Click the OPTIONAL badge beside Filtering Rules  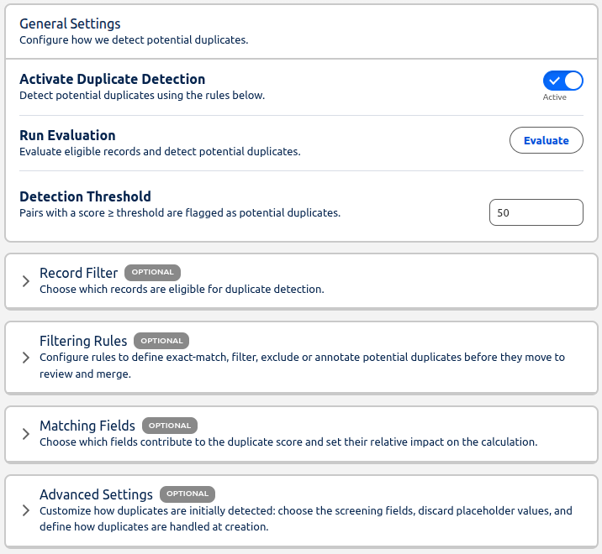[x=161, y=341]
